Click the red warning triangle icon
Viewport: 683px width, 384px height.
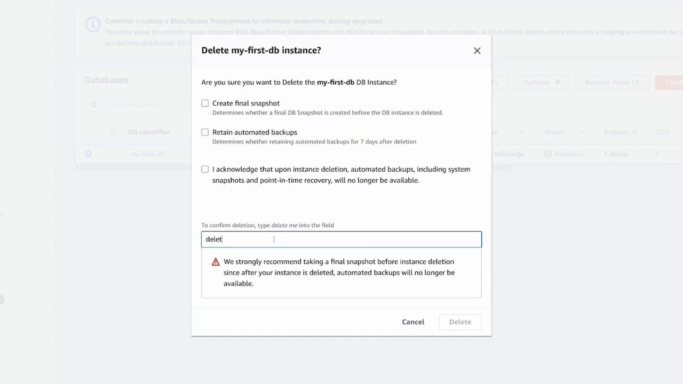click(x=216, y=262)
